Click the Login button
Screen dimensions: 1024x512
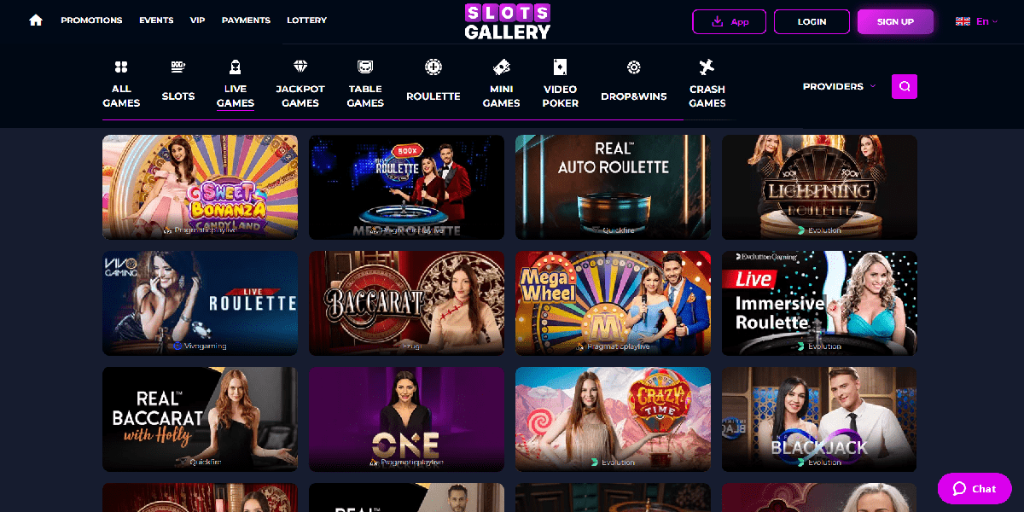pos(812,21)
